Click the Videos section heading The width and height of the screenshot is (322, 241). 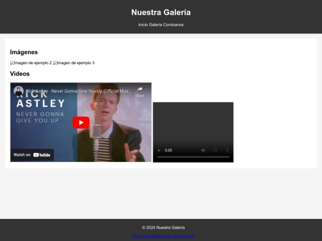[20, 74]
